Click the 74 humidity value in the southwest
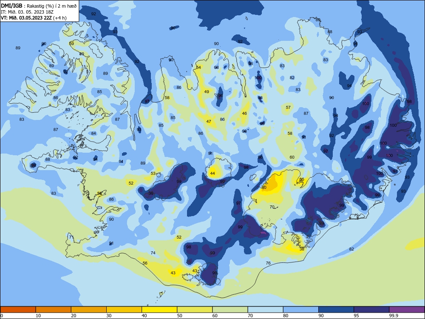Image resolution: width=425 pixels, height=319 pixels. click(153, 253)
